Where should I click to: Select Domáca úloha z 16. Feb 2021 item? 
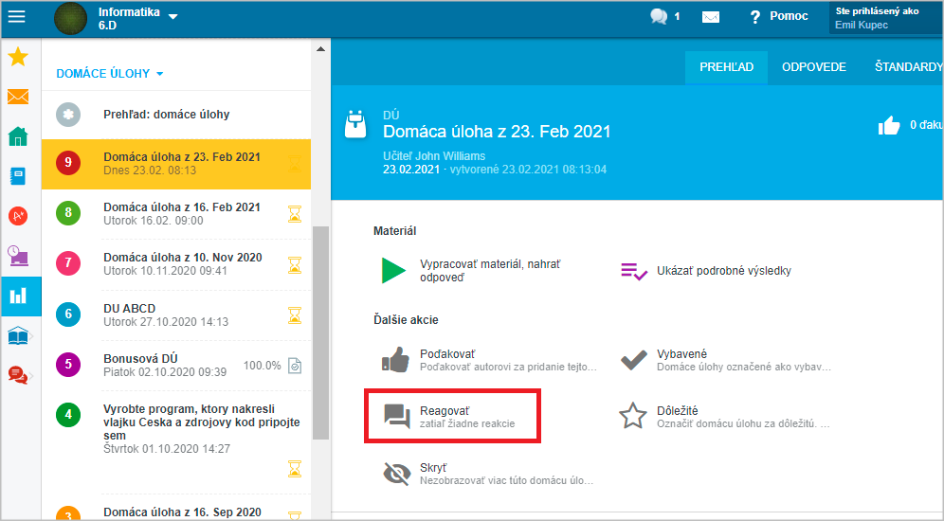tap(175, 213)
